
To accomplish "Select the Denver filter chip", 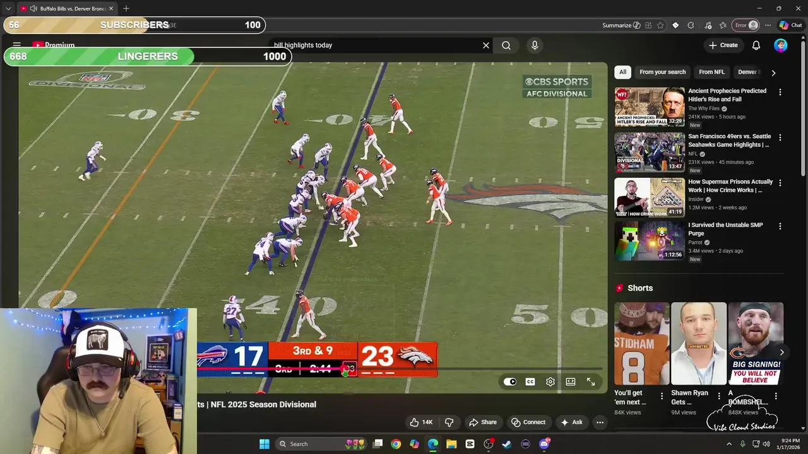I will pyautogui.click(x=749, y=72).
